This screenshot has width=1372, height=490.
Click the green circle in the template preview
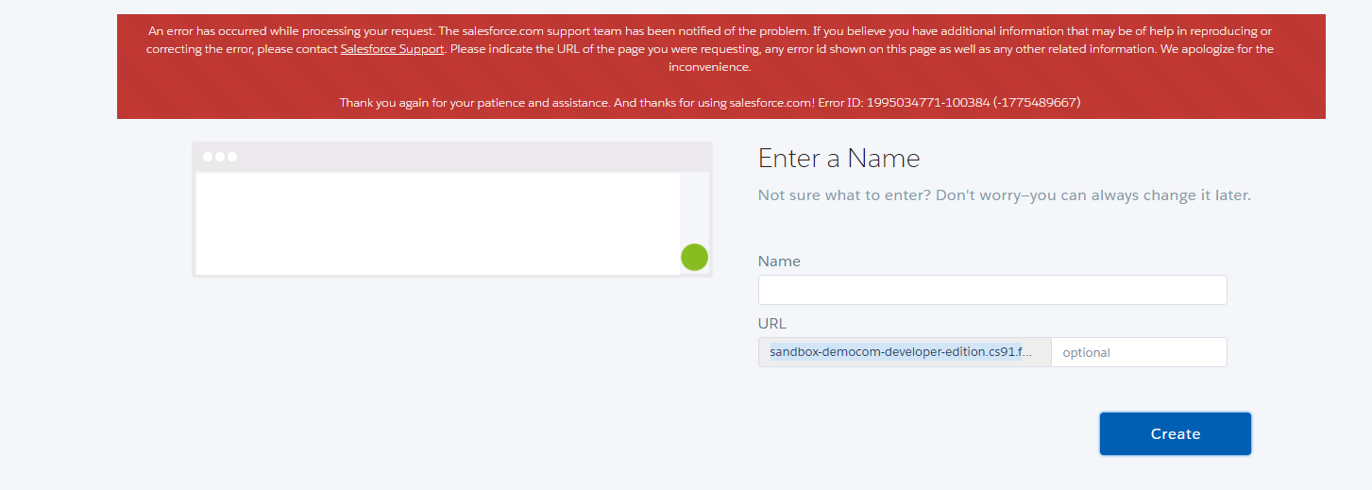(x=694, y=257)
